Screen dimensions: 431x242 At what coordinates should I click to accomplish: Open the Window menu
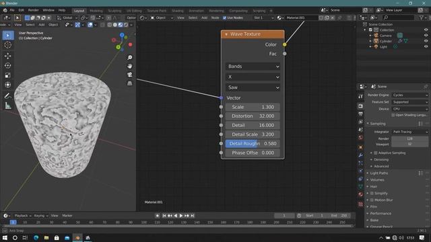point(48,10)
